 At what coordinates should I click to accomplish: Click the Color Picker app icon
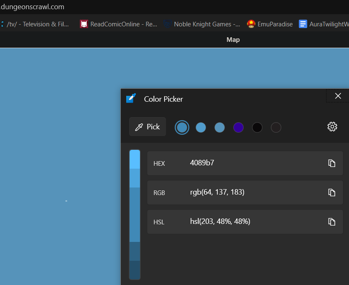(x=131, y=98)
